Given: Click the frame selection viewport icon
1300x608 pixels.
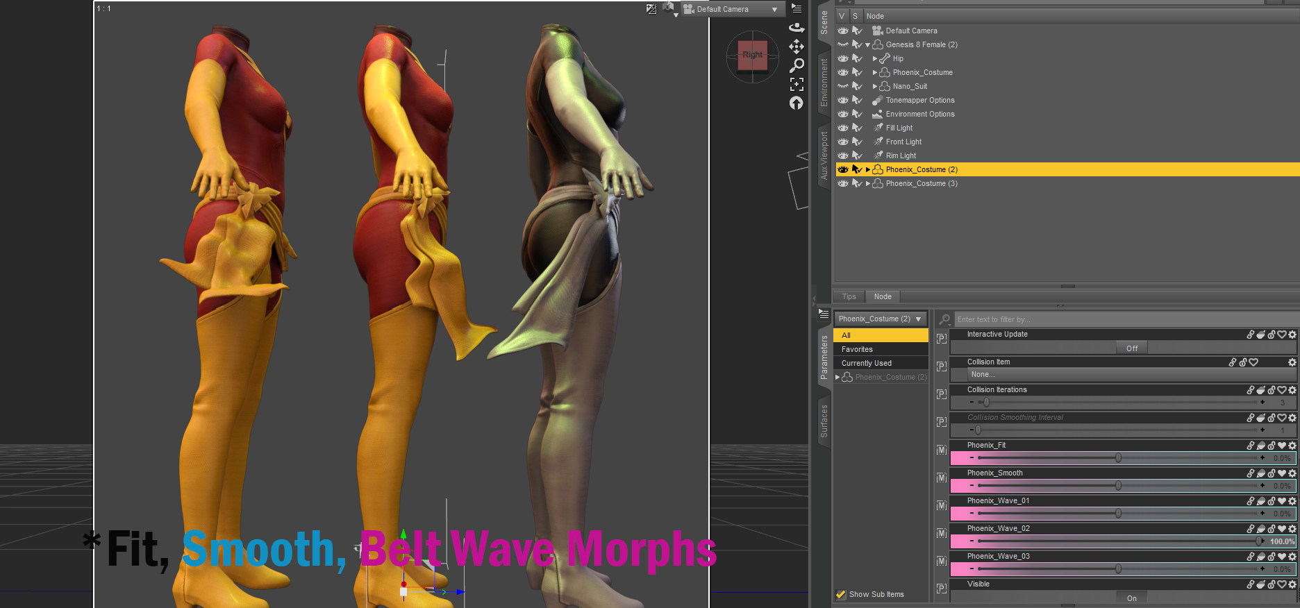Looking at the screenshot, I should (797, 84).
